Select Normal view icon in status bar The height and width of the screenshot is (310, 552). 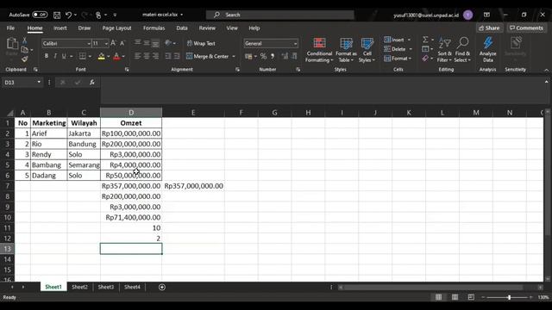pyautogui.click(x=438, y=297)
